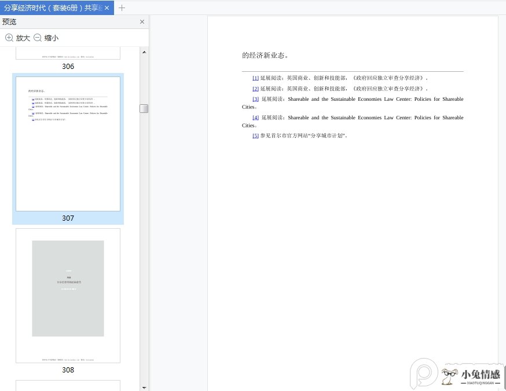Click the 预览 panel title

click(9, 21)
